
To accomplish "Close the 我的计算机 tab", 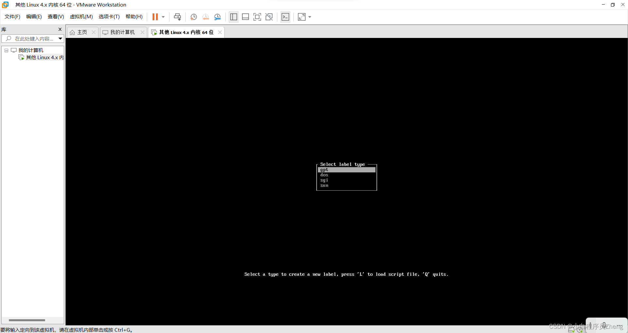I will tap(142, 32).
